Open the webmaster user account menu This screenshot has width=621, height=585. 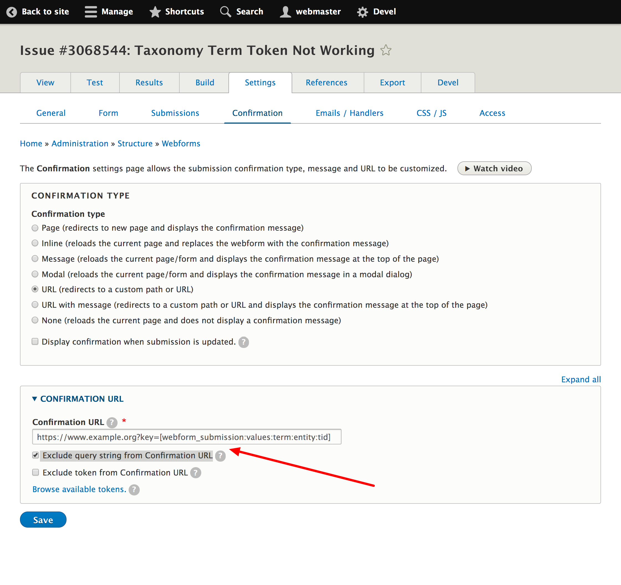[x=310, y=12]
